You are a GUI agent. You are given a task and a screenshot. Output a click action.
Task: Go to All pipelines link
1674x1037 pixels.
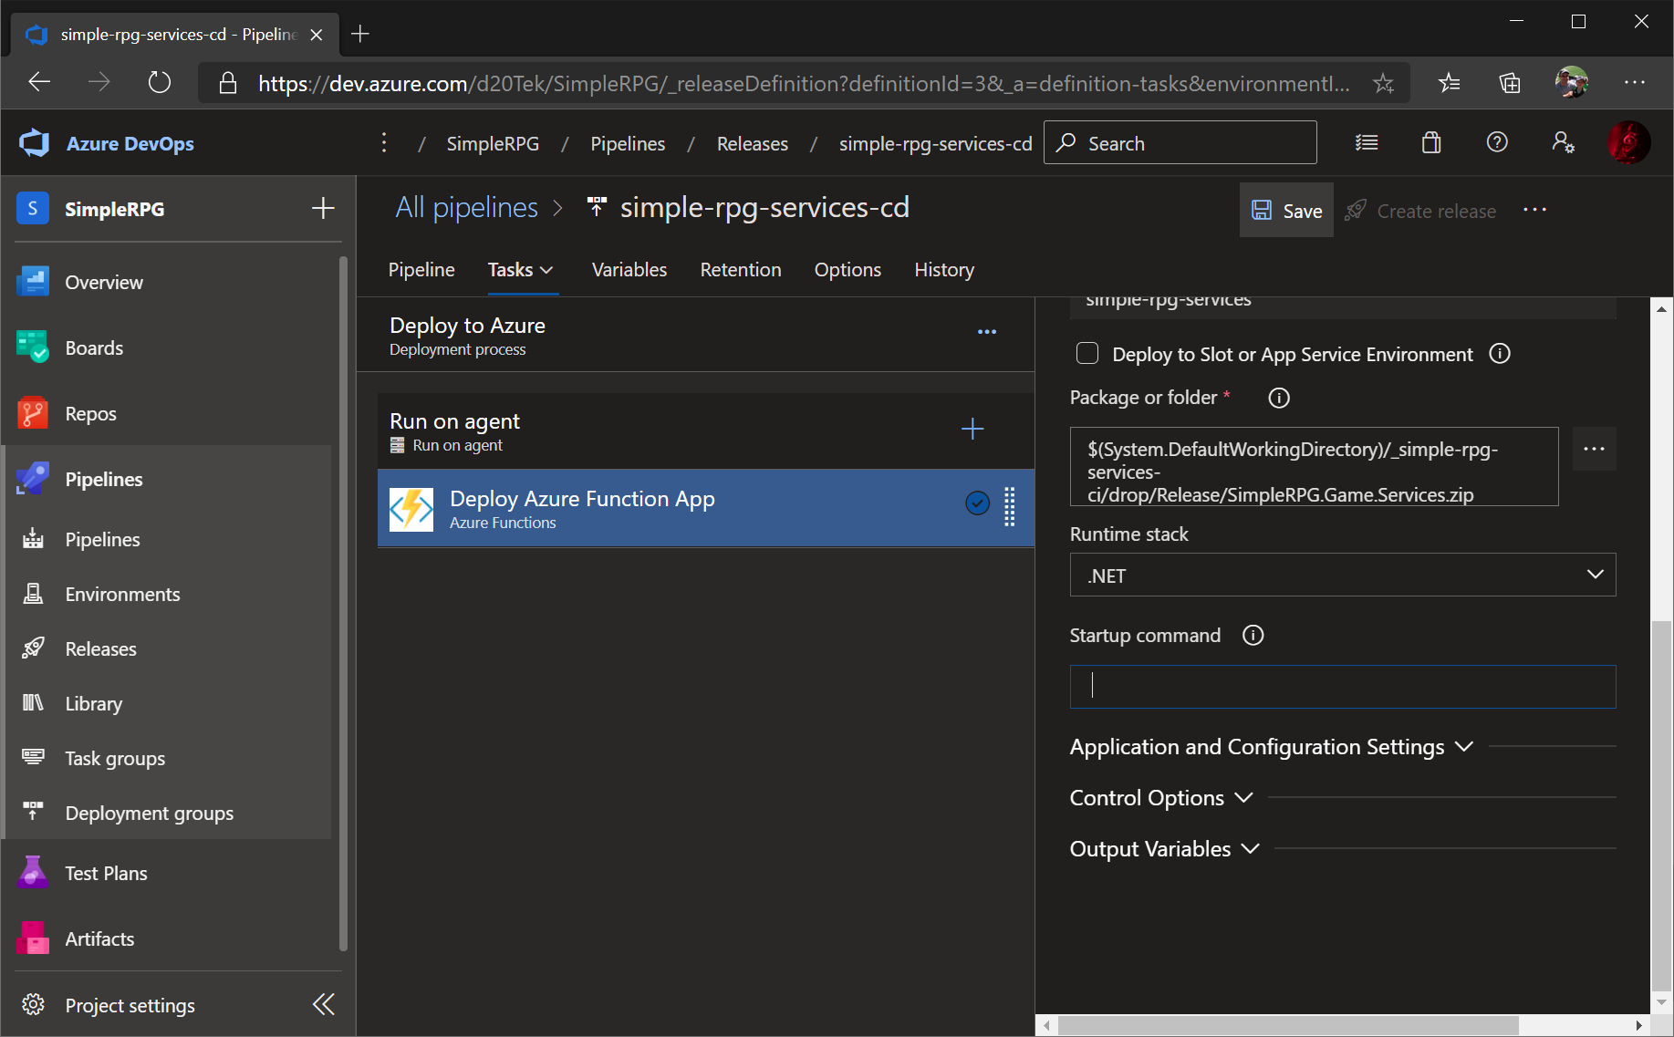tap(466, 208)
